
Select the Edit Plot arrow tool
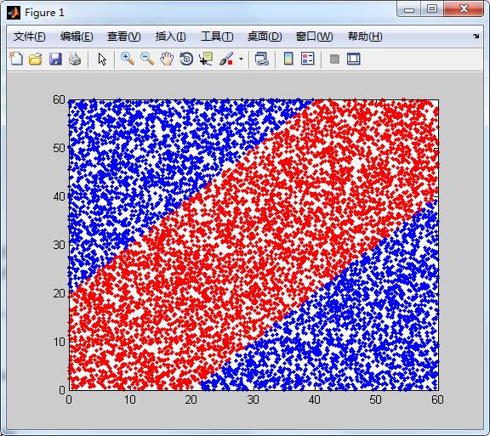102,59
